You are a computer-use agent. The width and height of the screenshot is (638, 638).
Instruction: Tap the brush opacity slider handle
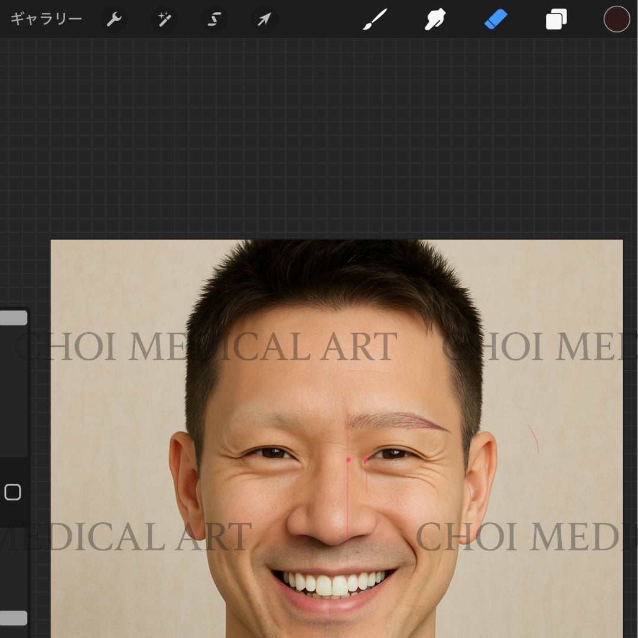(13, 618)
